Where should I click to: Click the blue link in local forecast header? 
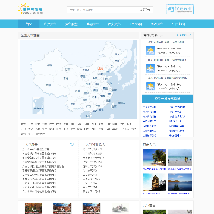point(184,35)
